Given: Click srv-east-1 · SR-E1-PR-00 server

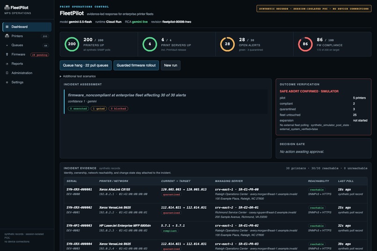Looking at the screenshot, I should click(x=237, y=189).
